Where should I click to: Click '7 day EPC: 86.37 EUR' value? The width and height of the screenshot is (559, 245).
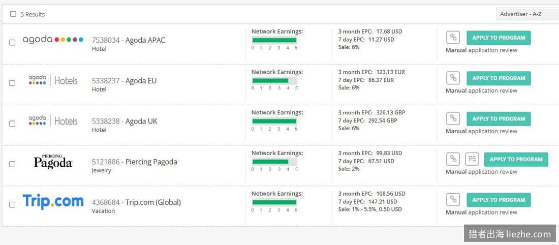point(366,80)
